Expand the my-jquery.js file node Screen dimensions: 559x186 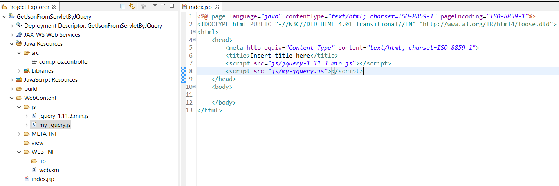[27, 125]
